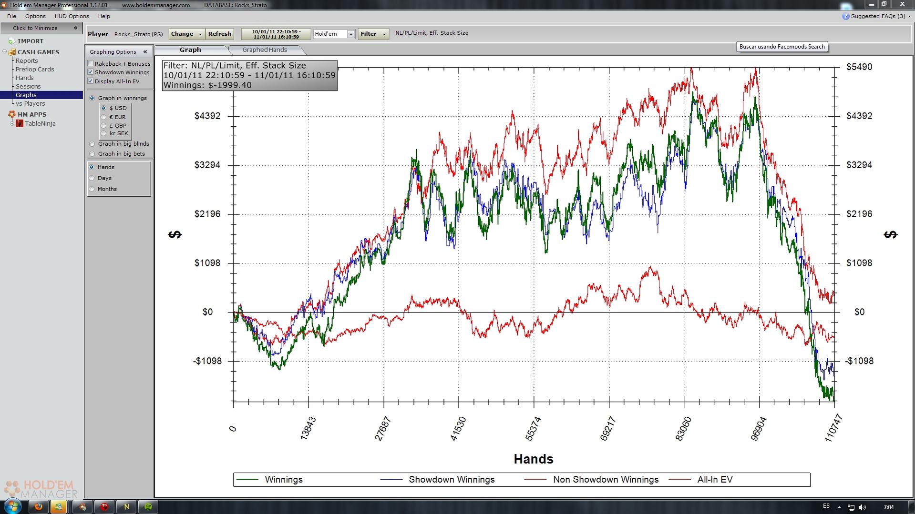Open Reports in the sidebar

pyautogui.click(x=27, y=61)
